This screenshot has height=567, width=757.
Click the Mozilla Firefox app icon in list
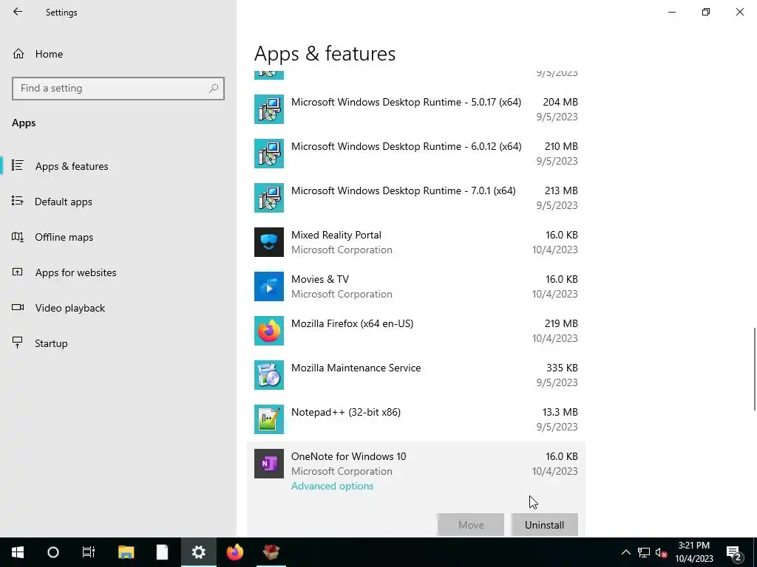269,331
